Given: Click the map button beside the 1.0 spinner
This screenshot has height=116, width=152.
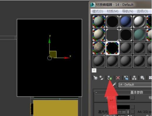Looking at the screenshot, I should click(133, 112).
